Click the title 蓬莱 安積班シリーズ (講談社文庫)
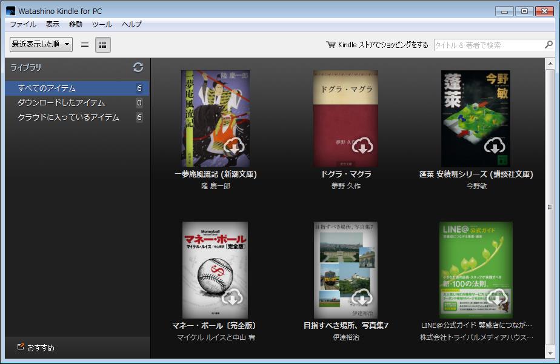The image size is (560, 364). (476, 174)
